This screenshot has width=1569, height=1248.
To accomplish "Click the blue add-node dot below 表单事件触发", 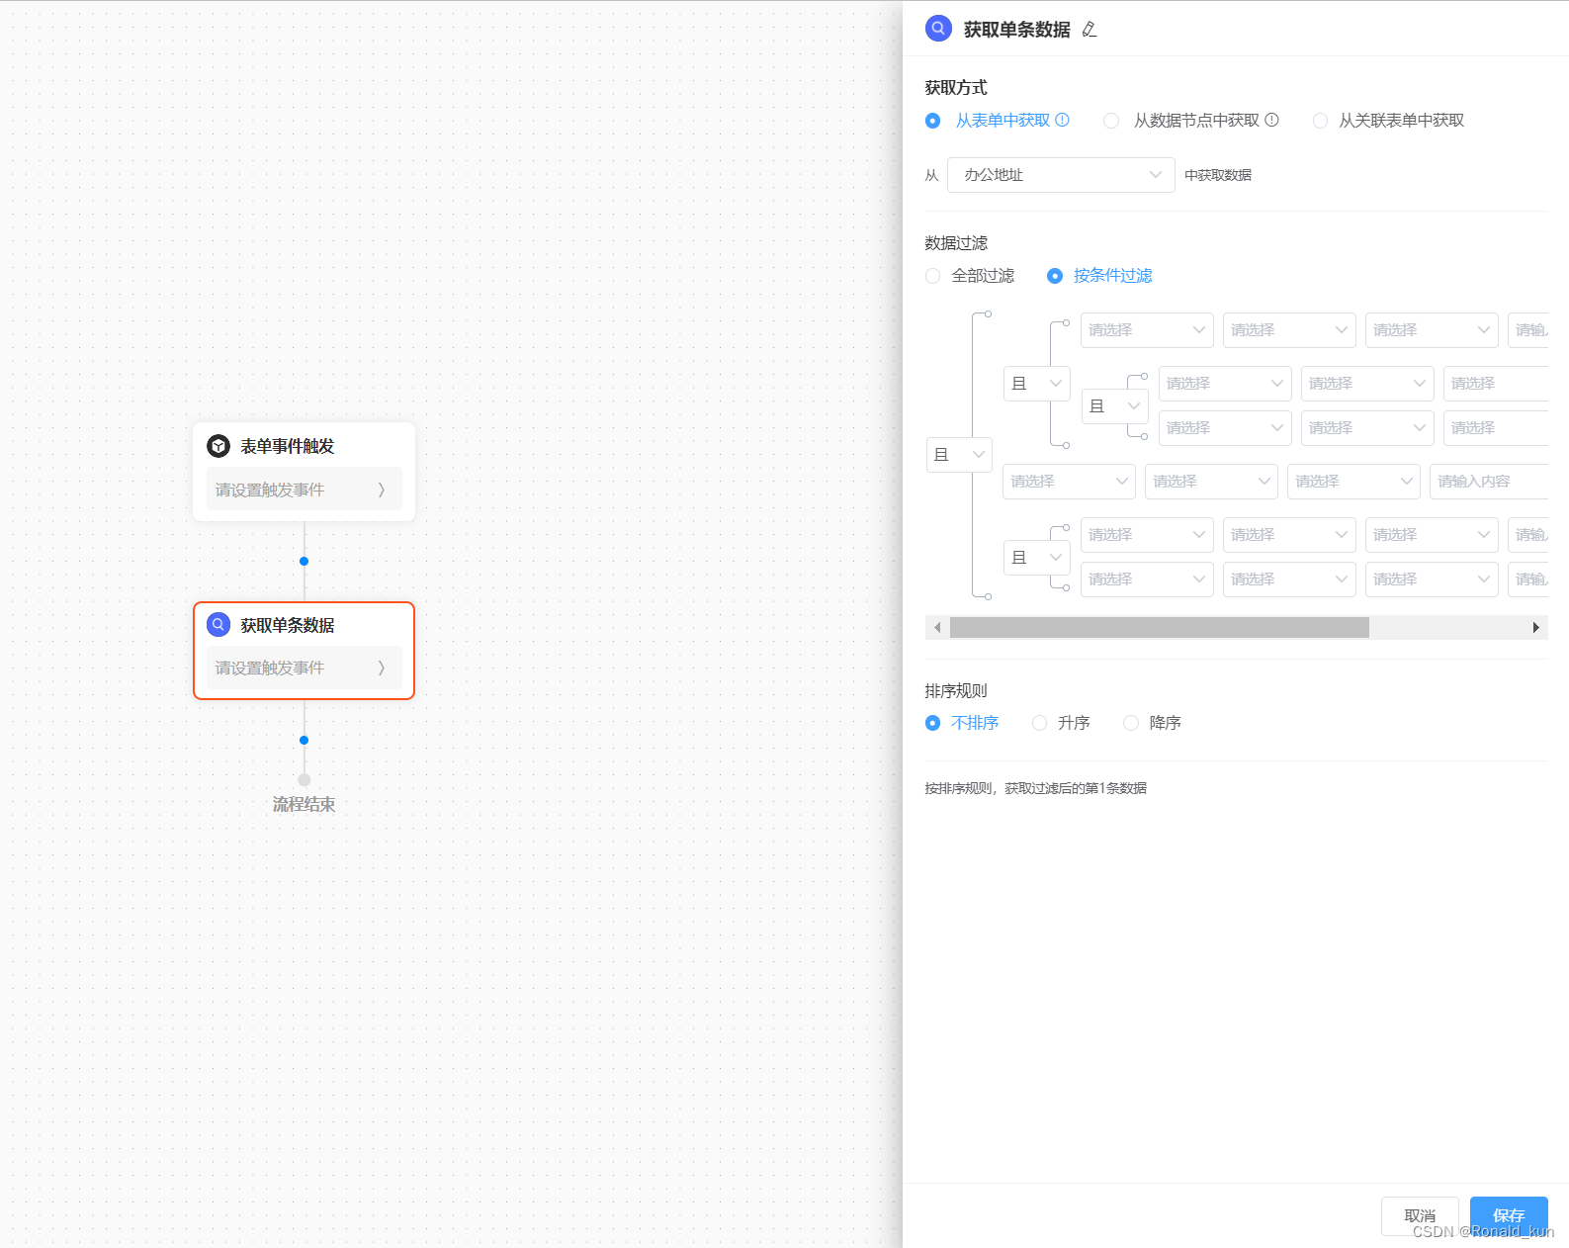I will pyautogui.click(x=304, y=561).
